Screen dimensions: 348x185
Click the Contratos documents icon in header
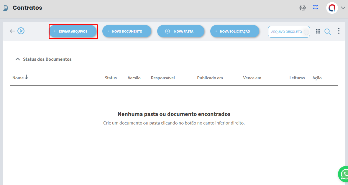point(5,8)
